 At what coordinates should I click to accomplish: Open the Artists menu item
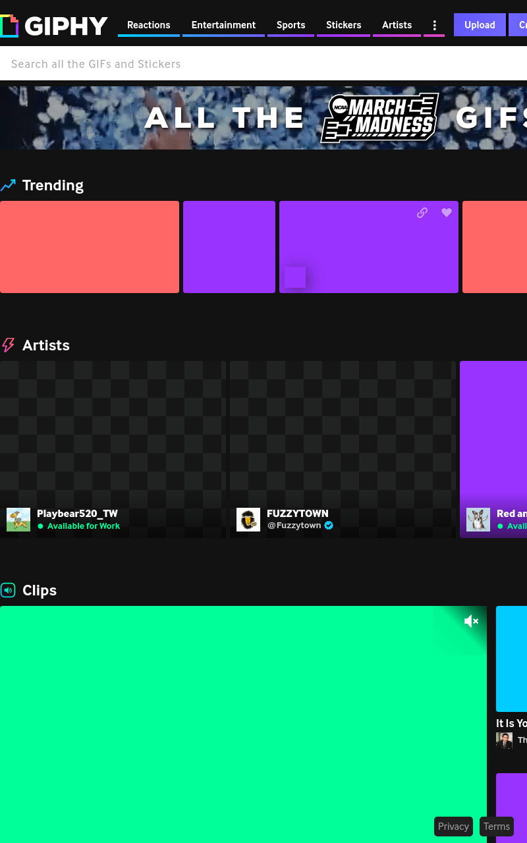[397, 25]
